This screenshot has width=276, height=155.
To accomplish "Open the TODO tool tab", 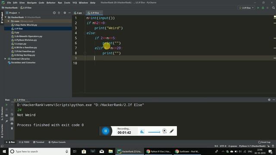I will coord(24,142).
